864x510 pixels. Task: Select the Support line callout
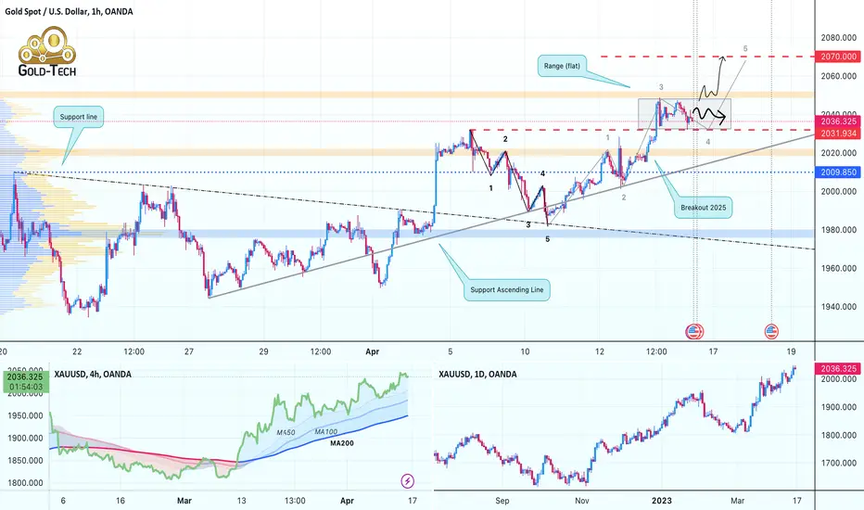[x=78, y=117]
